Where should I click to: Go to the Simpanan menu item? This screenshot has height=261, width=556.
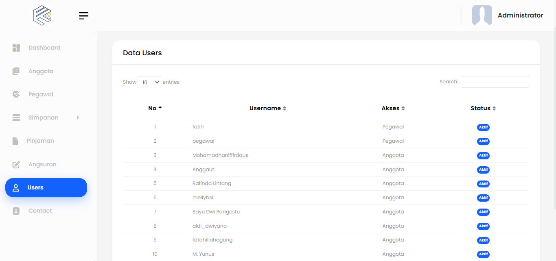pos(43,117)
